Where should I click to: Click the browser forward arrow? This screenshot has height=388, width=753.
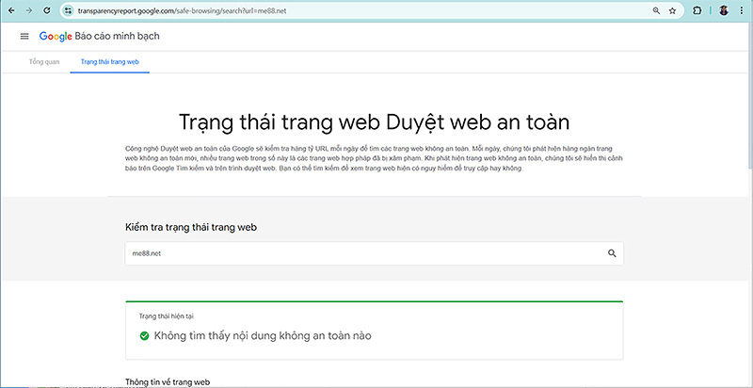coord(29,10)
